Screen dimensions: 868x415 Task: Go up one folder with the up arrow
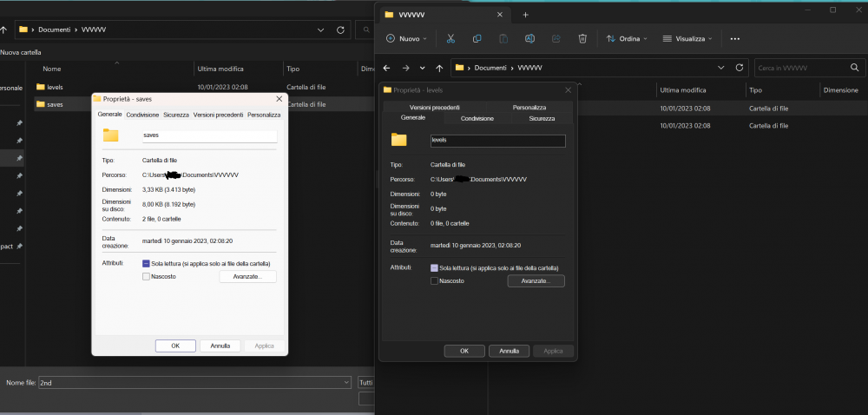click(x=439, y=67)
